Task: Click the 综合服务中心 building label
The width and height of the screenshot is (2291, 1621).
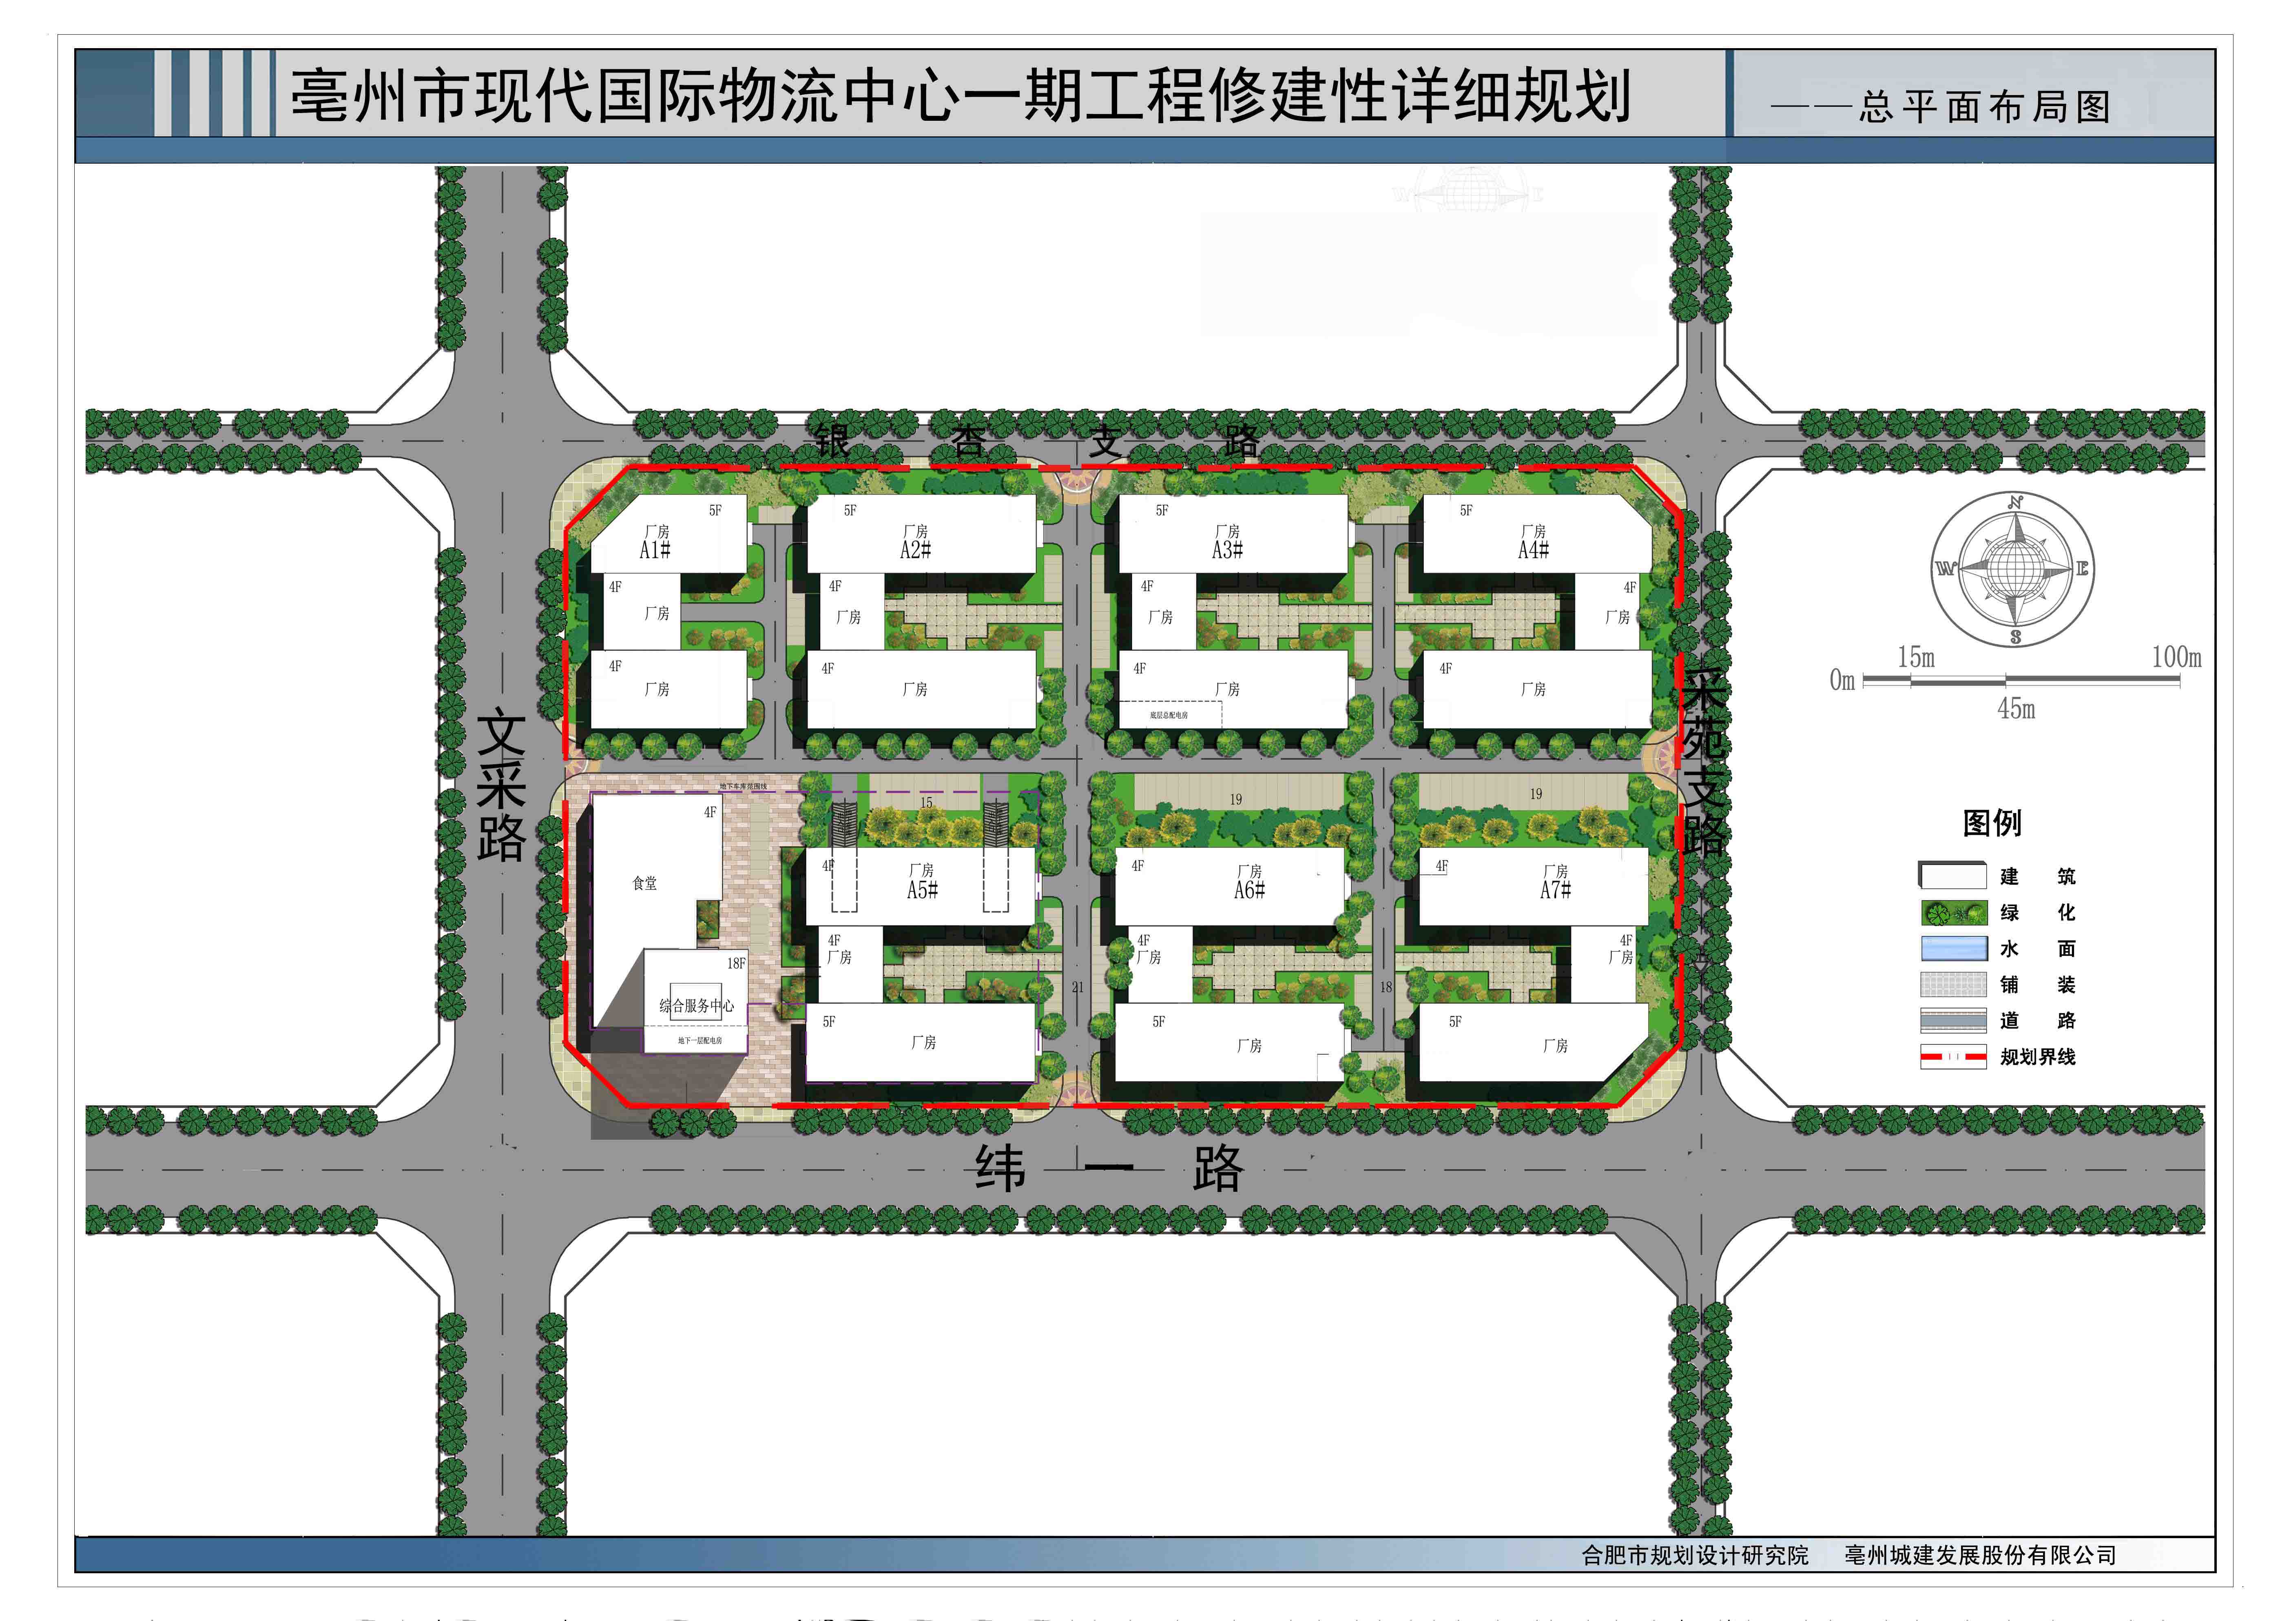Action: click(697, 1005)
